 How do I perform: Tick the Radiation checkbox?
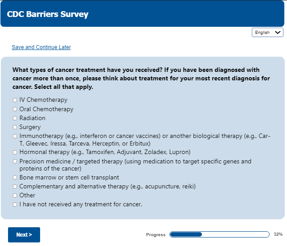click(15, 118)
